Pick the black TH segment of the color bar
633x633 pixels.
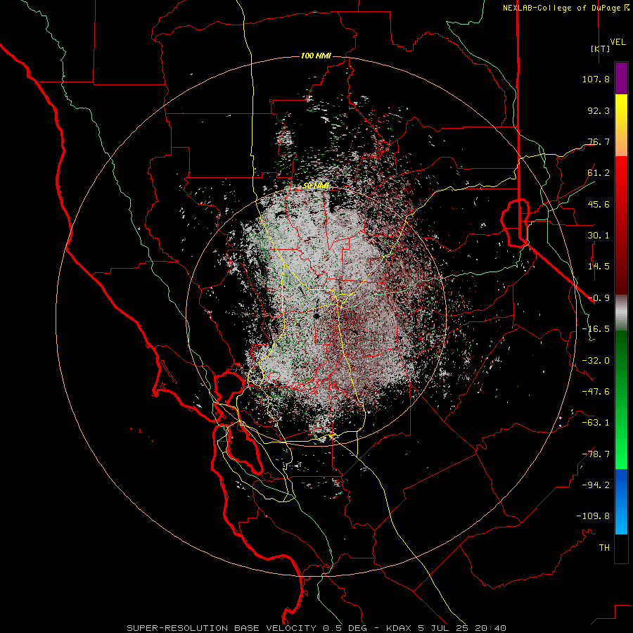[621, 549]
